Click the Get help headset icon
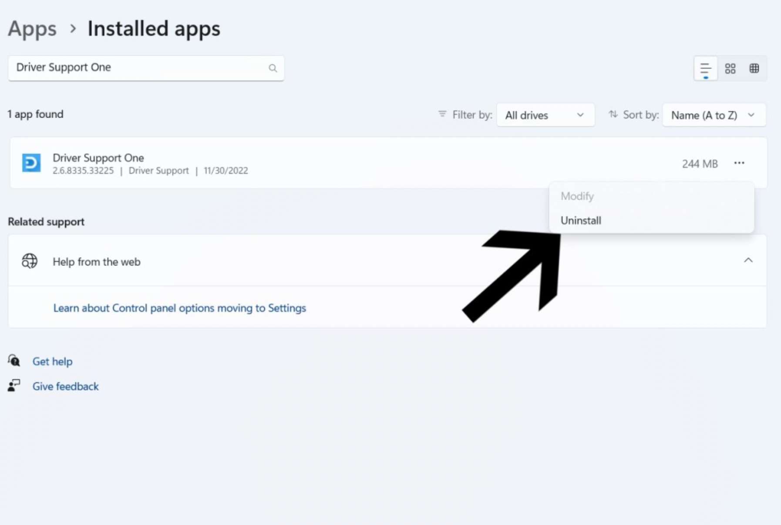Image resolution: width=781 pixels, height=525 pixels. (14, 360)
